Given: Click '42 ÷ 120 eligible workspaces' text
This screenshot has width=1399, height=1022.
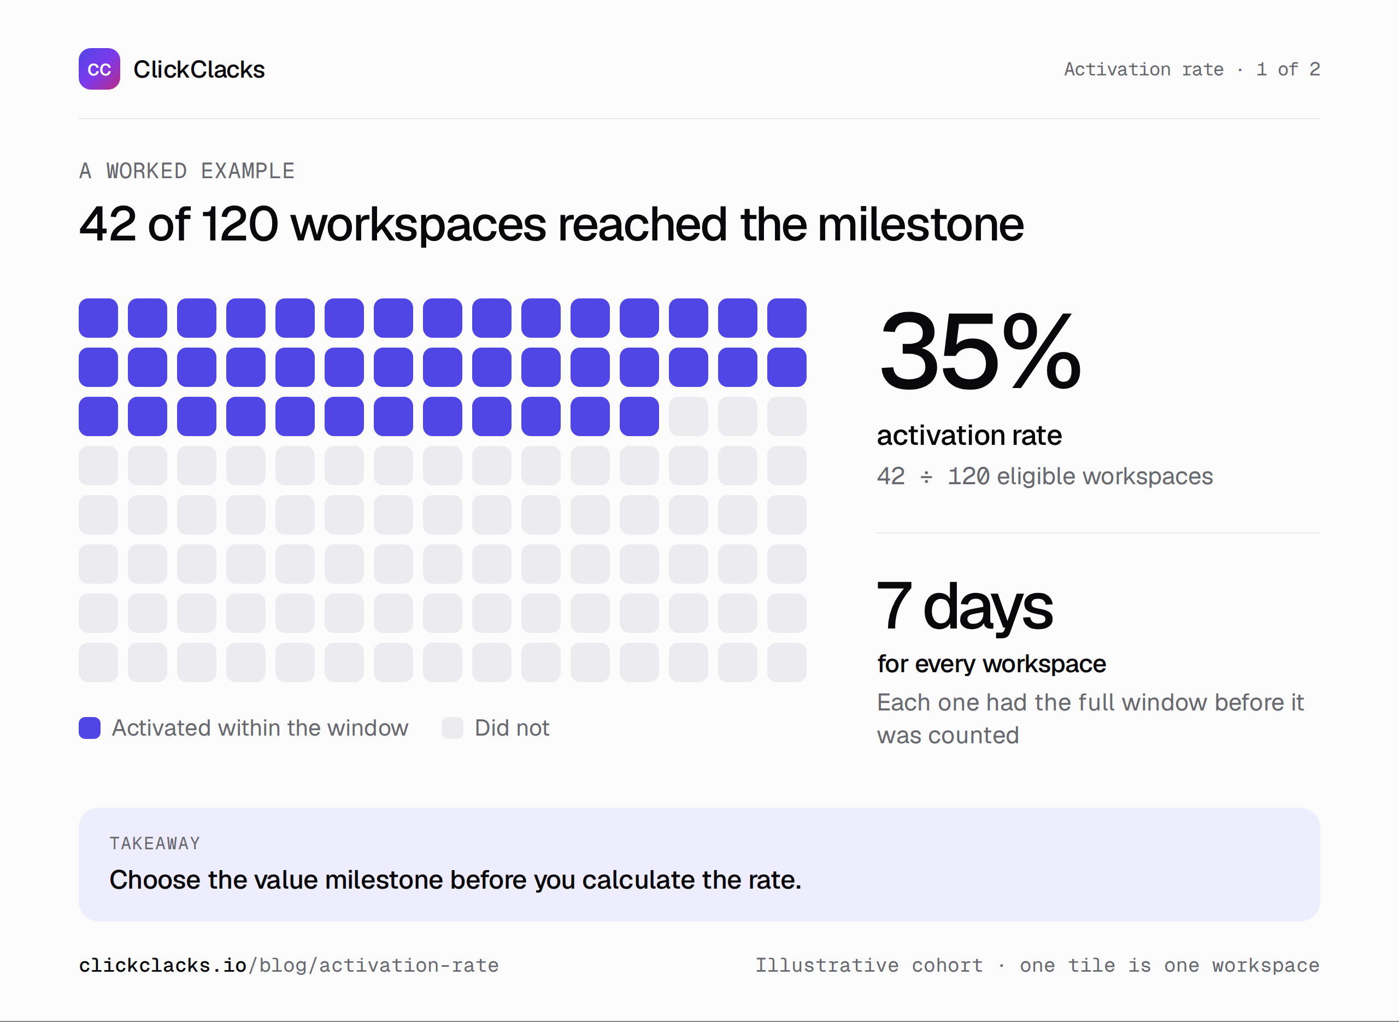Looking at the screenshot, I should coord(1045,477).
